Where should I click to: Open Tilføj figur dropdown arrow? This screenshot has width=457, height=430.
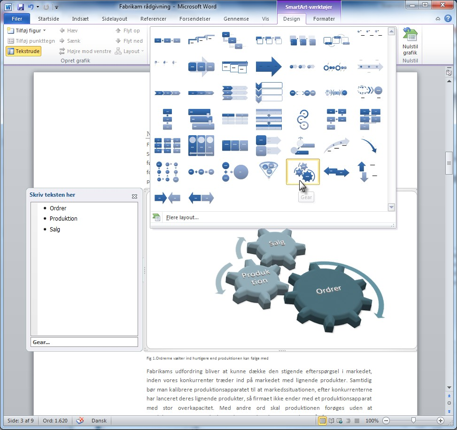point(44,31)
